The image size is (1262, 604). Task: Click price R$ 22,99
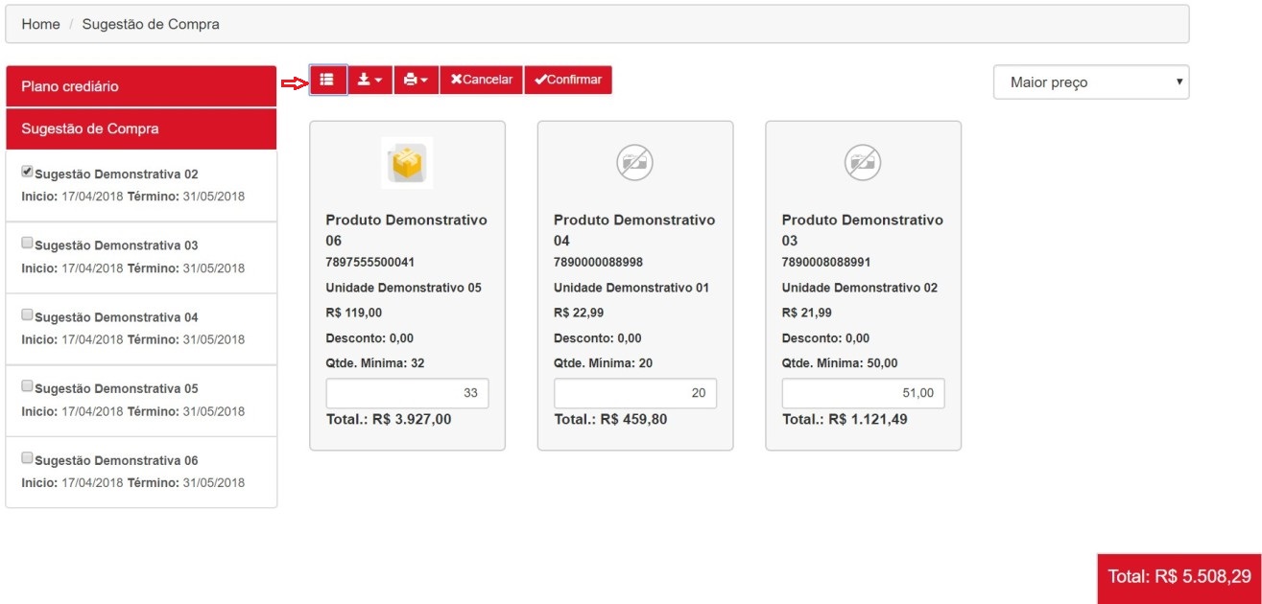coord(579,313)
